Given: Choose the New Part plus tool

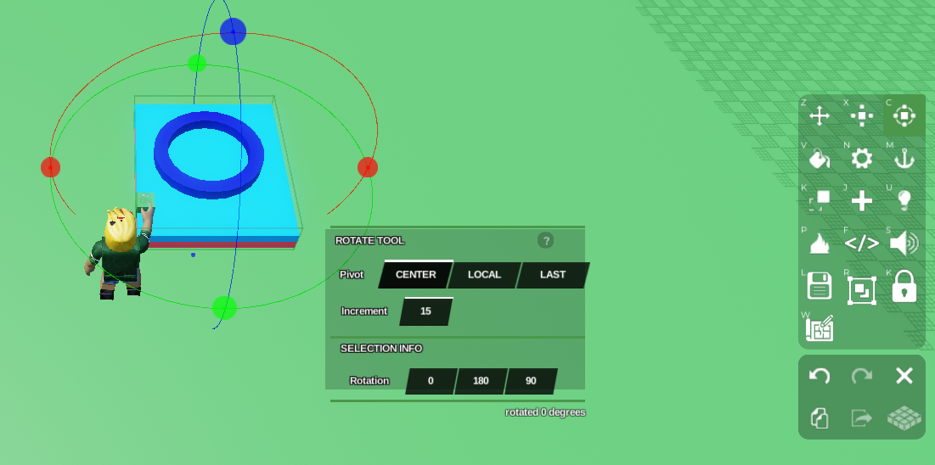Looking at the screenshot, I should click(x=862, y=201).
